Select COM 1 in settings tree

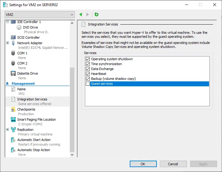[x=22, y=53]
